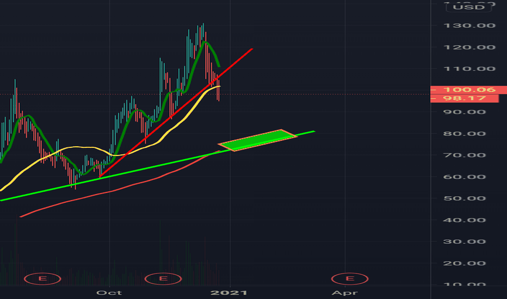Click the 2021 date label on time axis

point(229,293)
